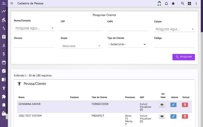Open the analytics line chart sidebar icon

pos(4,11)
